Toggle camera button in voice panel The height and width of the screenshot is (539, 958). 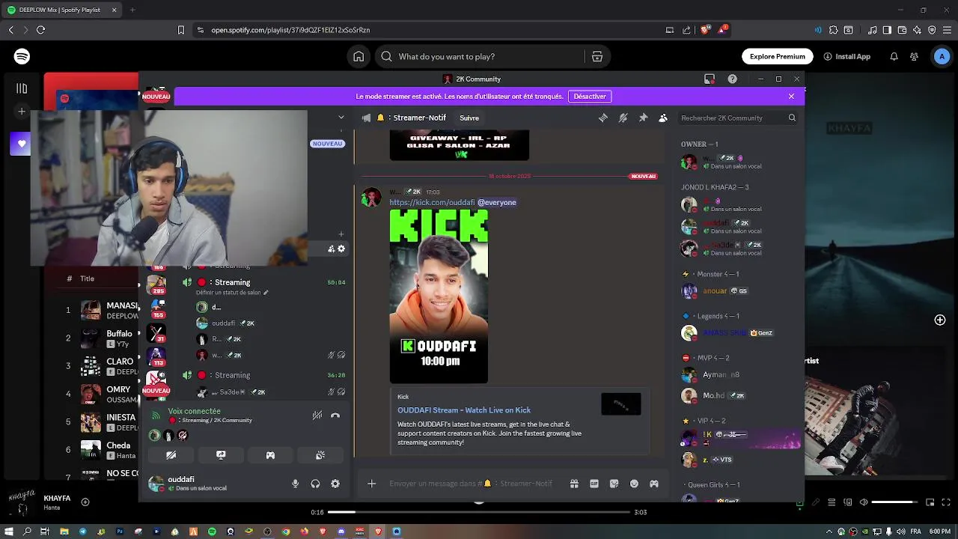click(x=171, y=454)
